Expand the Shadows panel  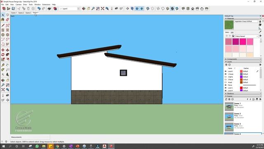[226, 94]
